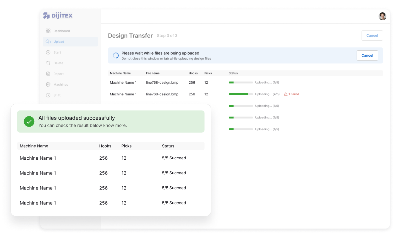Click the red failed warning triangle icon
The width and height of the screenshot is (394, 238).
click(x=286, y=94)
